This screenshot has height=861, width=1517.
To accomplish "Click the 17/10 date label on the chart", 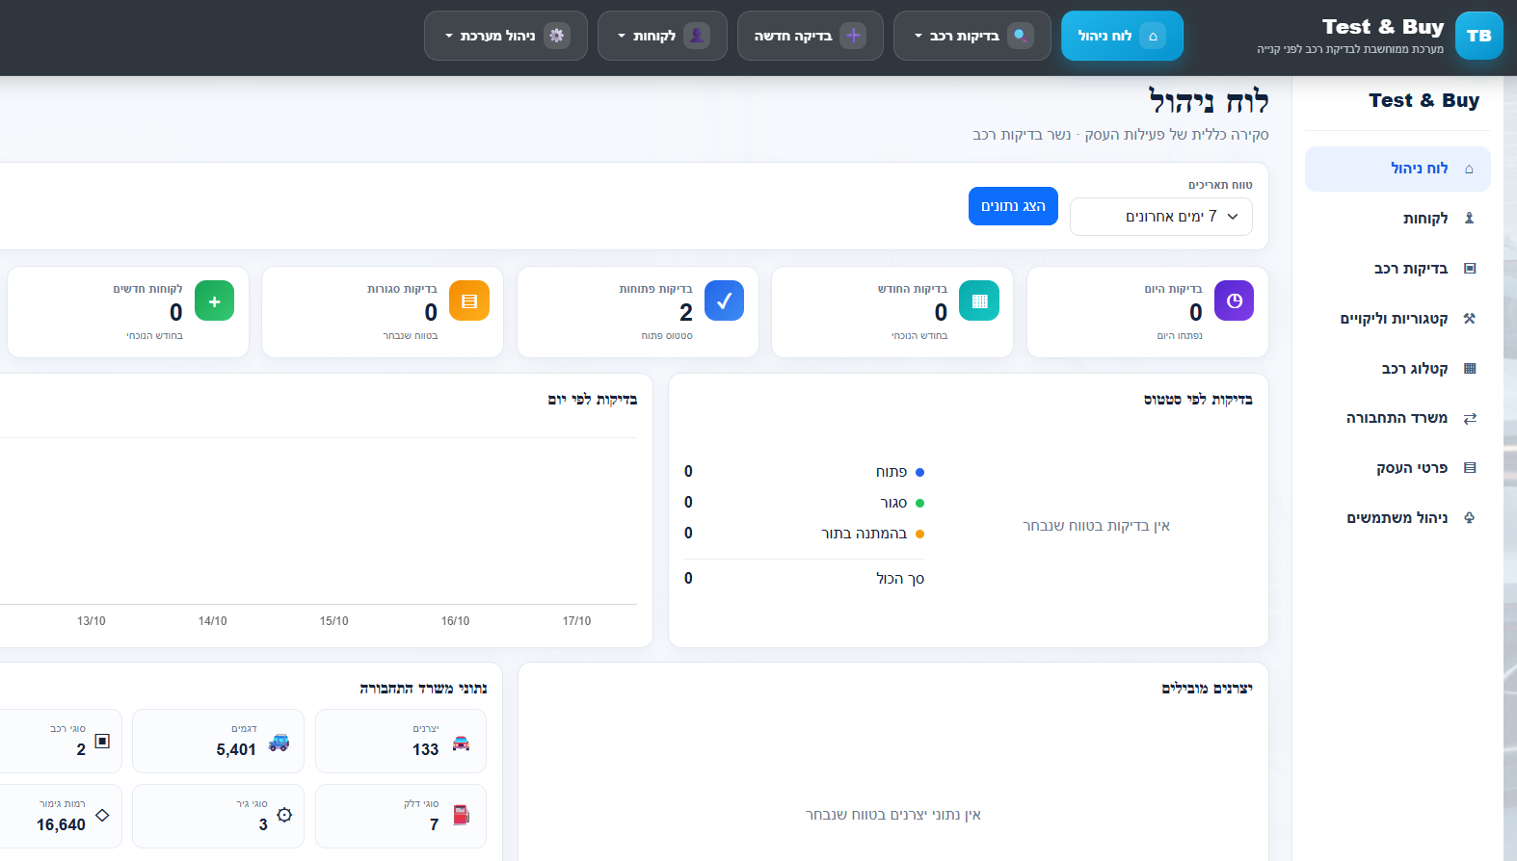I will pyautogui.click(x=576, y=621).
